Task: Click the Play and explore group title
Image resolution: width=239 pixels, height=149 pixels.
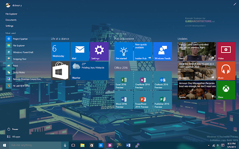Action: click(x=124, y=39)
